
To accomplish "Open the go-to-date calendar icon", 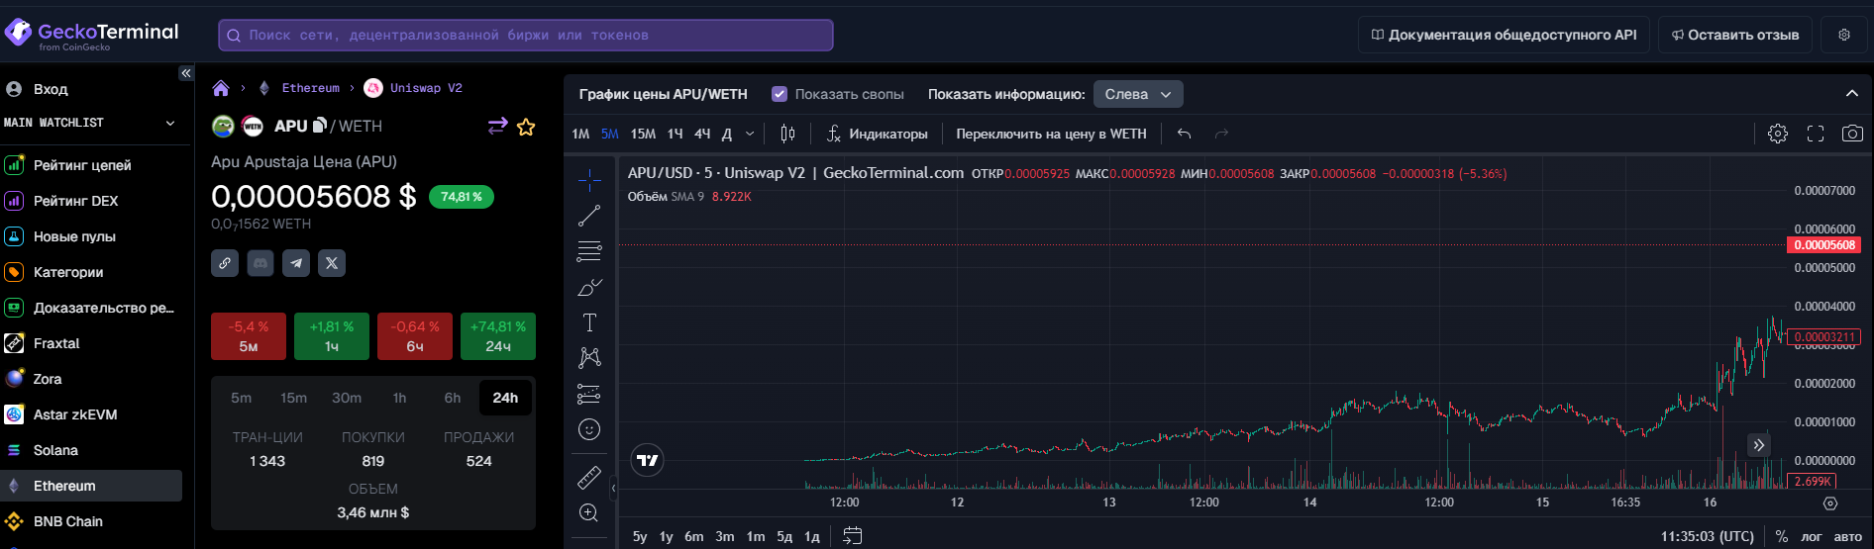I will coord(852,536).
